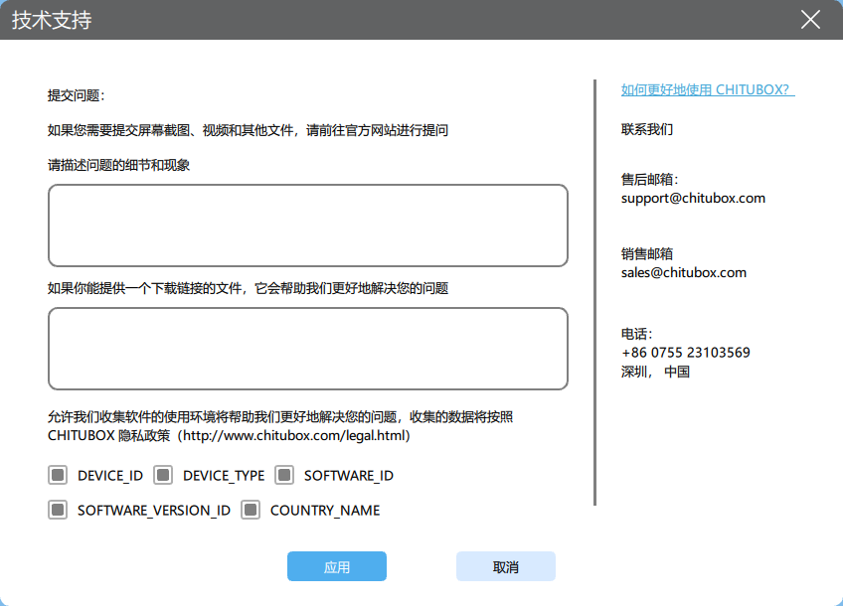Click the problem details description text box
The image size is (843, 606).
tap(307, 226)
